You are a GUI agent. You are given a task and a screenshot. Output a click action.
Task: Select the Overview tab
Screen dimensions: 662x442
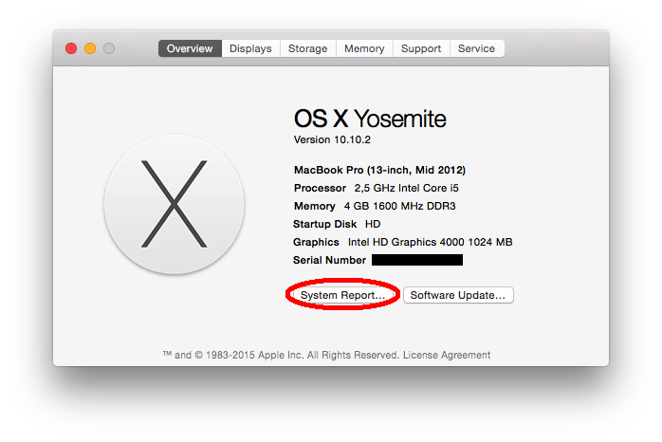point(190,48)
